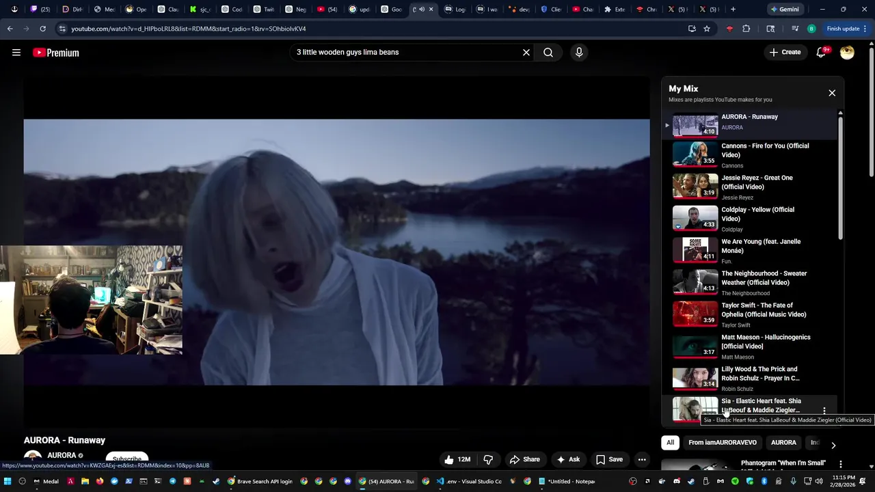Click Finish update in Chrome

846,29
